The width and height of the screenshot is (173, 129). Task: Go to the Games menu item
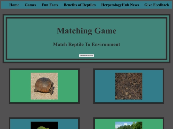[30, 5]
